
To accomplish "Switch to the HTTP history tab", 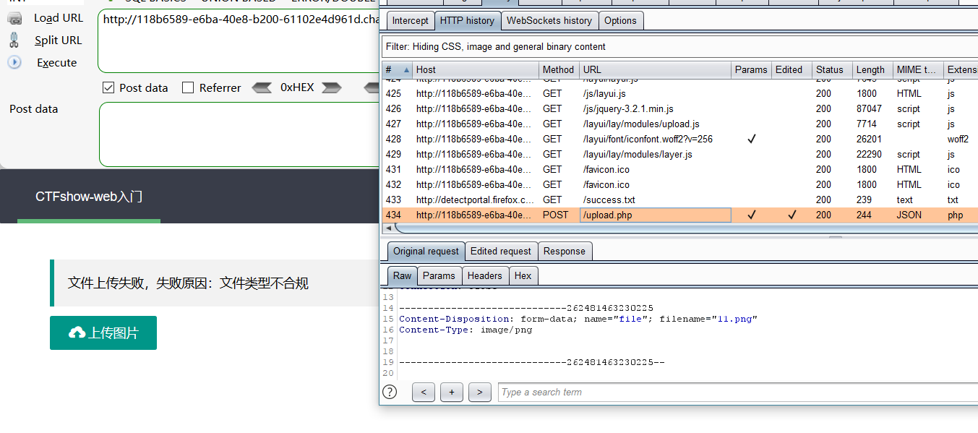I will pos(467,21).
